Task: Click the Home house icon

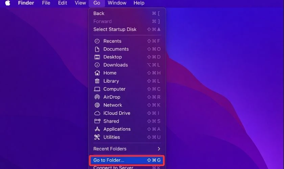Action: point(97,73)
